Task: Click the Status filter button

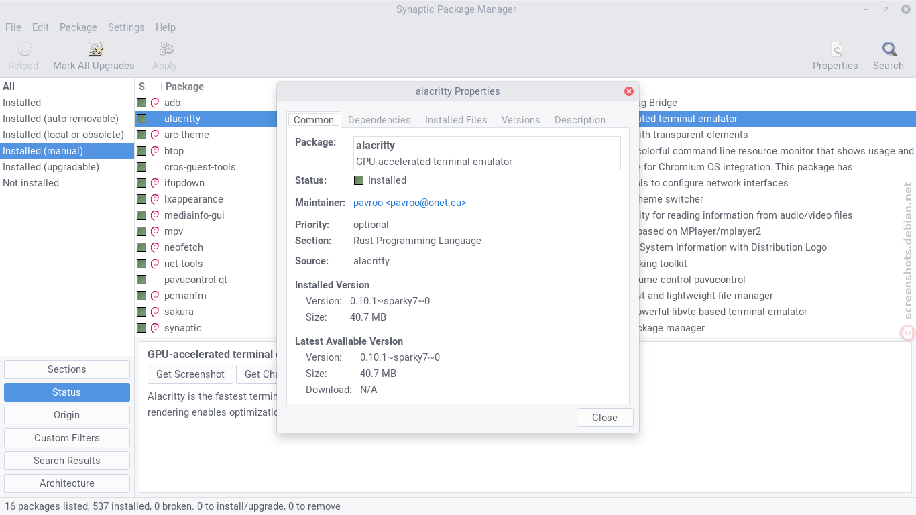Action: click(67, 392)
